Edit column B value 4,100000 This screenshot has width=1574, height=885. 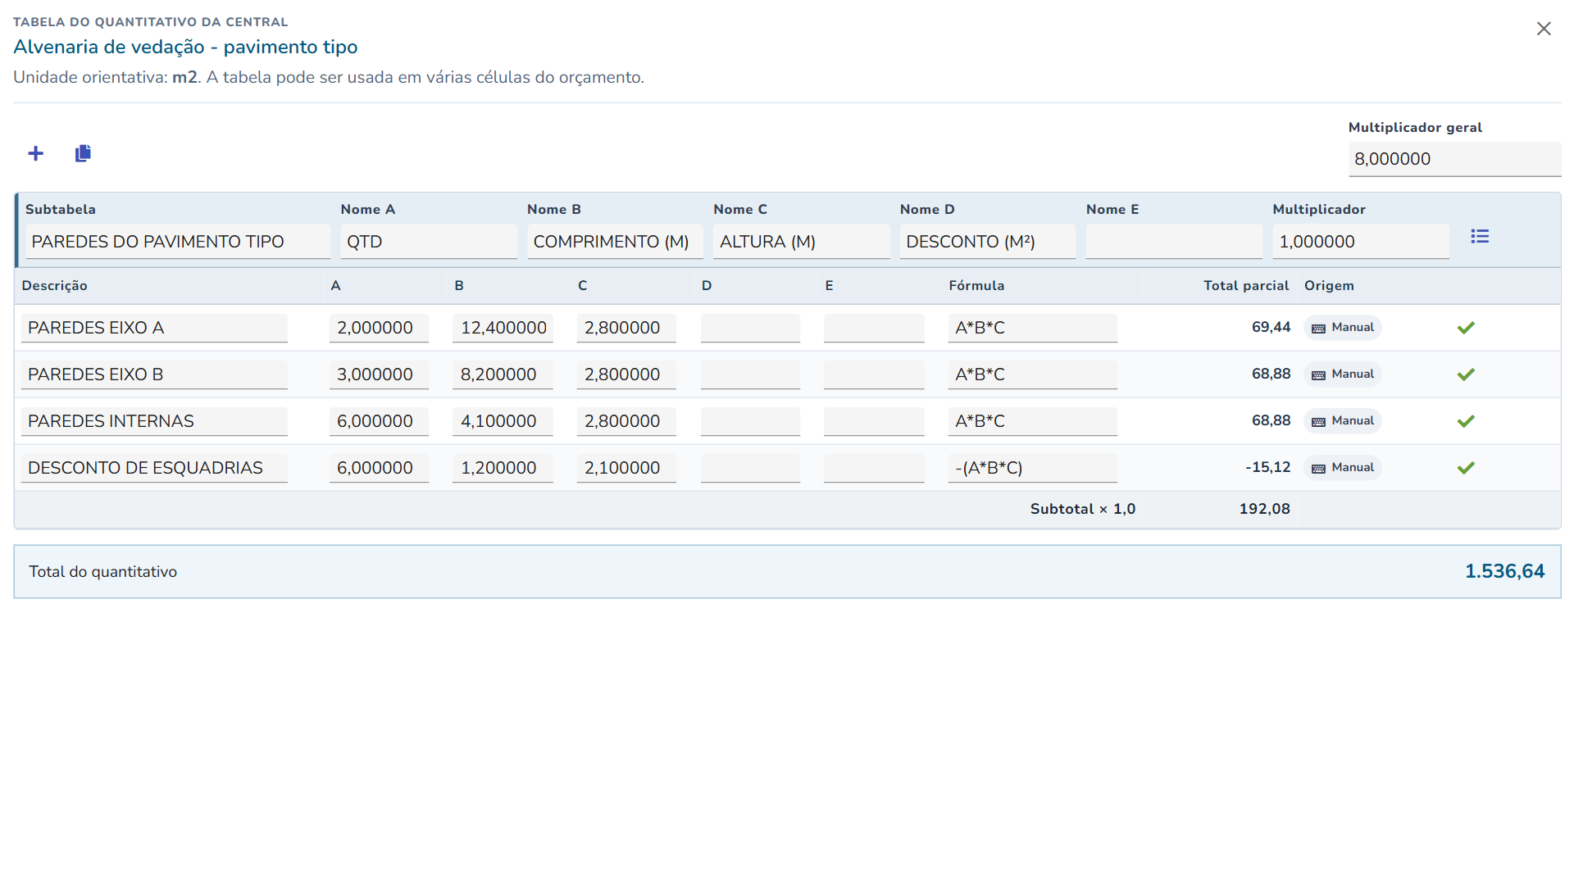point(503,421)
